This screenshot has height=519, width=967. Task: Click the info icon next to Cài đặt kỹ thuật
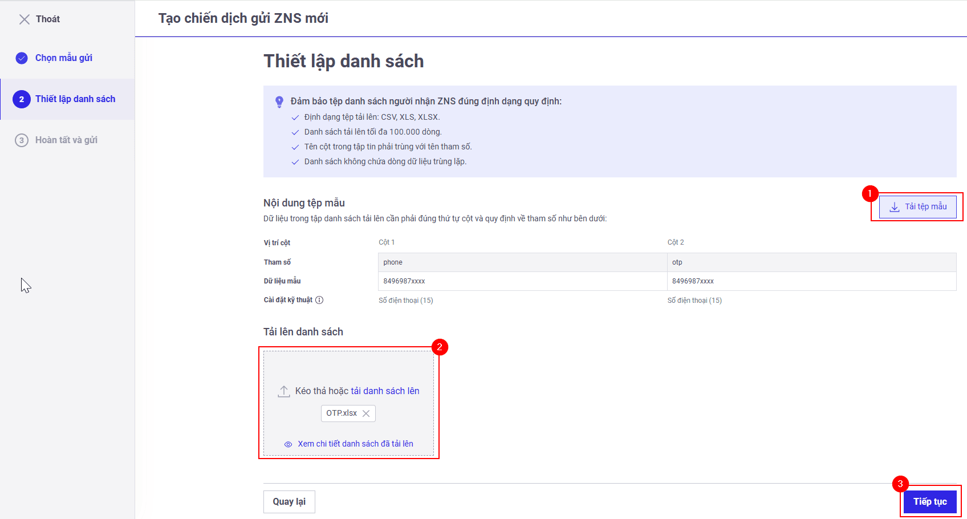(319, 300)
